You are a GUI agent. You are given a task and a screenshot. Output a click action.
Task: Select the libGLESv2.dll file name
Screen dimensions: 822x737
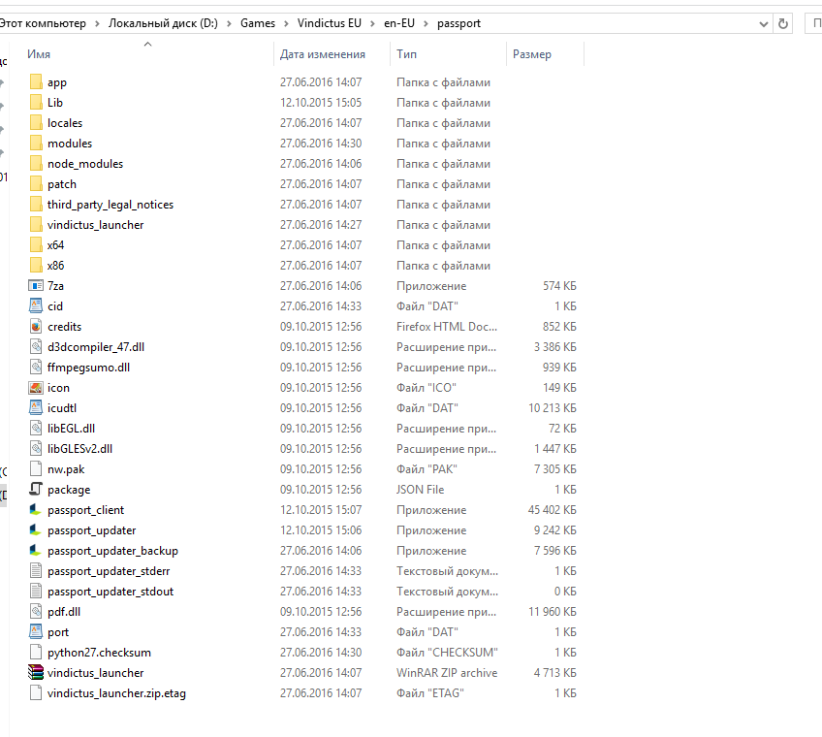(79, 449)
